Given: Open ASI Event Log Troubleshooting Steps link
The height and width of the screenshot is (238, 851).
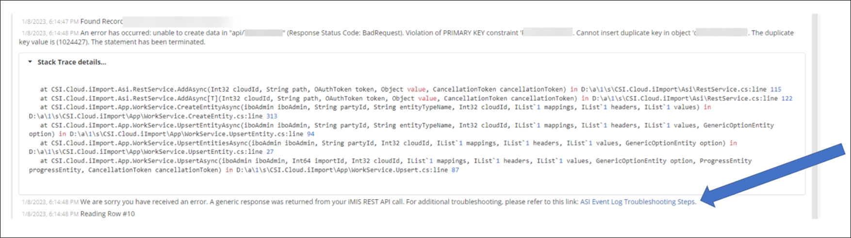Looking at the screenshot, I should (638, 202).
